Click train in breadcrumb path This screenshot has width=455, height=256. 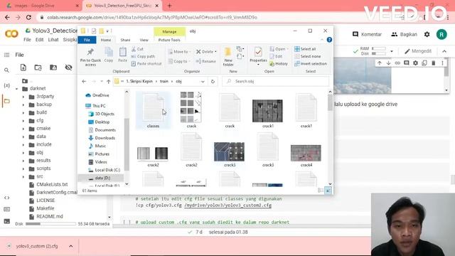164,81
